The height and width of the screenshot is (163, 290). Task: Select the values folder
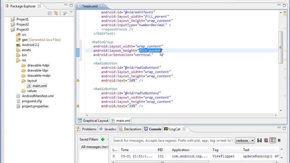point(32,91)
